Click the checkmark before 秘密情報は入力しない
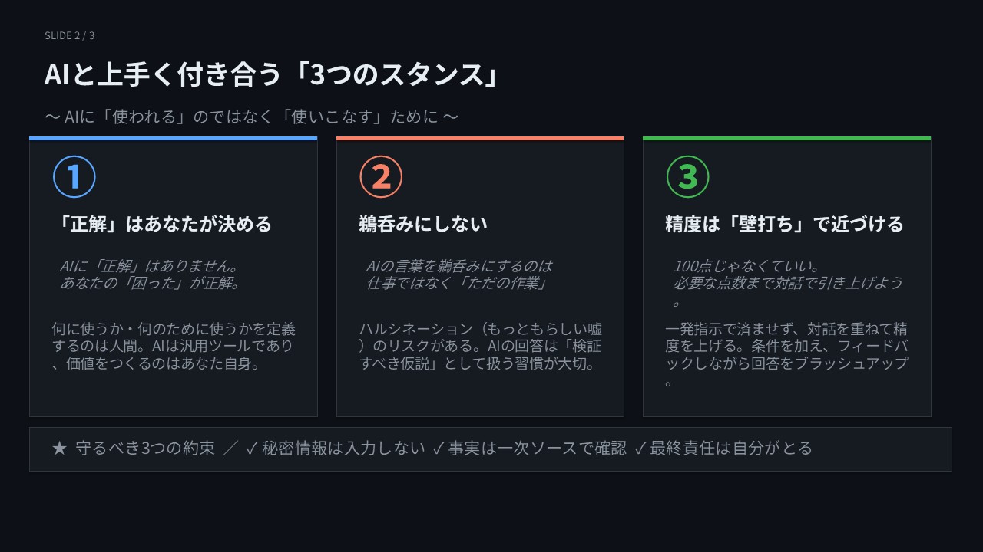The image size is (983, 552). pos(251,449)
